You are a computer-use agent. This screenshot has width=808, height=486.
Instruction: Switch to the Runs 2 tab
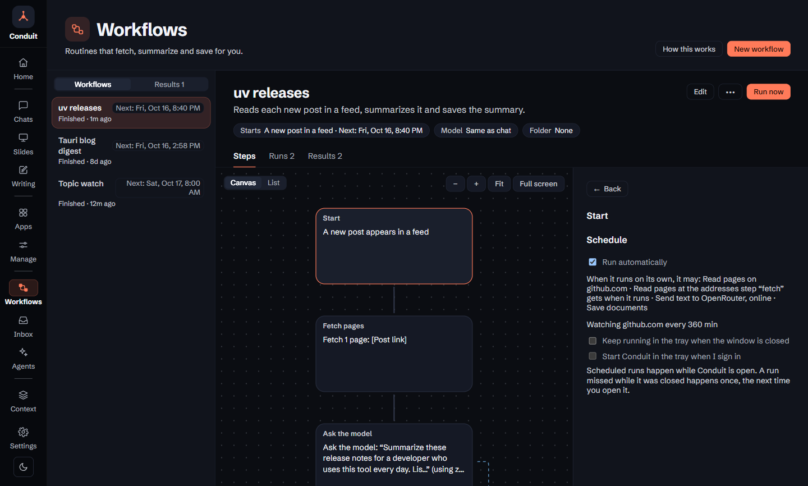point(282,156)
